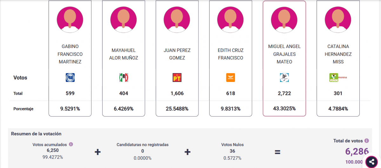Open the share button
381x168 pixels.
[371, 162]
